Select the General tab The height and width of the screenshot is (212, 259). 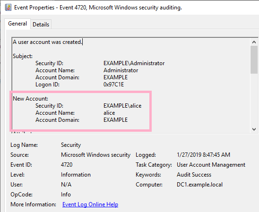[x=17, y=24]
